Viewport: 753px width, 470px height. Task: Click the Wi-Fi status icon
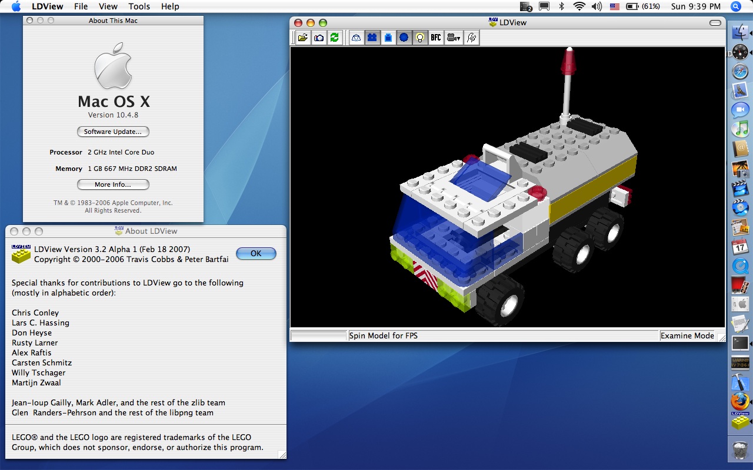tap(579, 6)
